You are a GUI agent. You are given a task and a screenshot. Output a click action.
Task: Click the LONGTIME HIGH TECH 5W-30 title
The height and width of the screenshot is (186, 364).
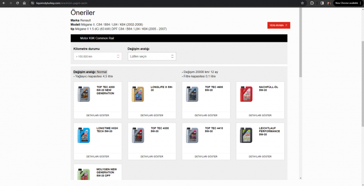click(x=107, y=130)
